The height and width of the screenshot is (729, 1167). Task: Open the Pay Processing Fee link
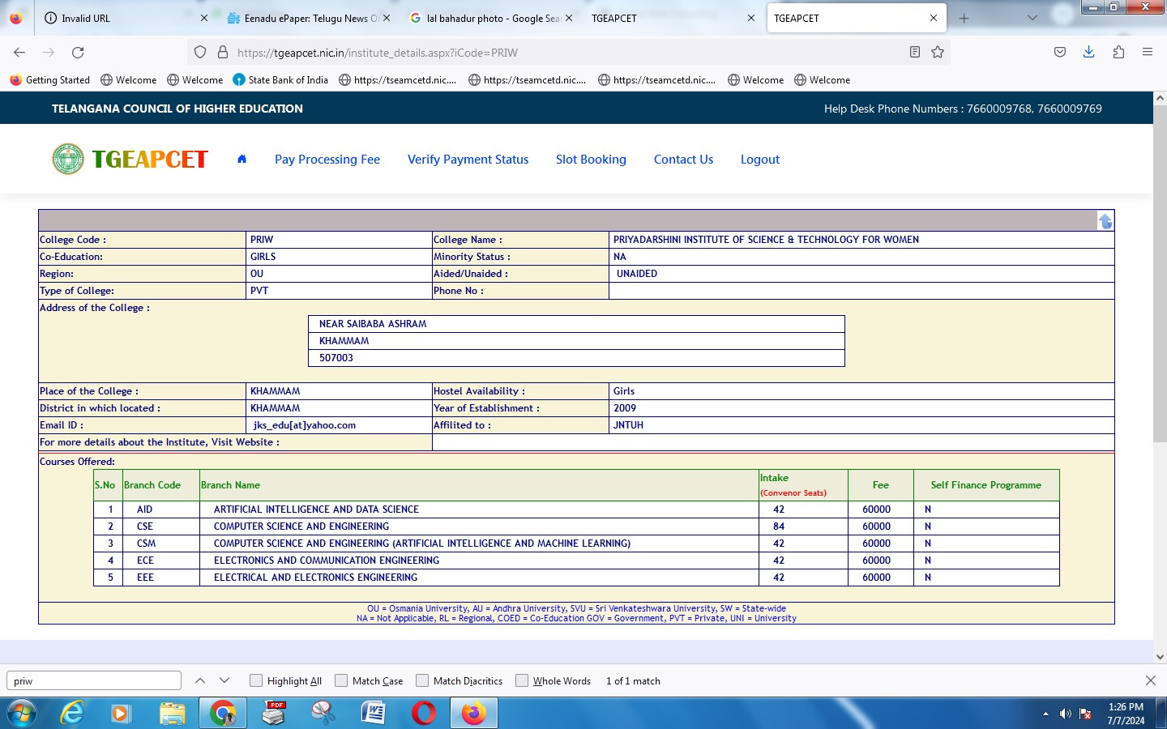pyautogui.click(x=327, y=160)
